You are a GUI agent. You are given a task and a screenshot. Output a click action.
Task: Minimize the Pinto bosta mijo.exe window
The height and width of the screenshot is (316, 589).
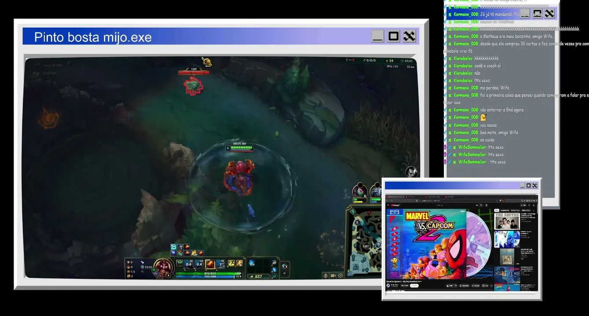click(378, 36)
